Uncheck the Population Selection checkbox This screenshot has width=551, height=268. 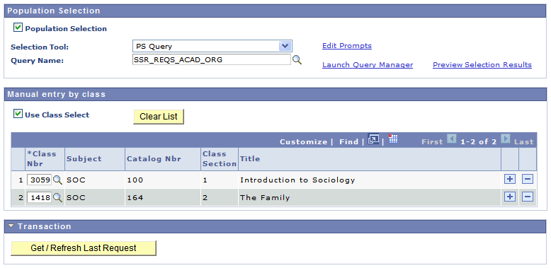[18, 28]
